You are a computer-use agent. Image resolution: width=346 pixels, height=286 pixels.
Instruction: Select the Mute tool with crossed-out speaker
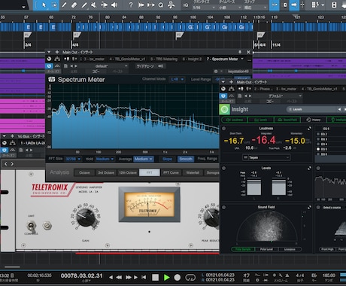click(94, 5)
